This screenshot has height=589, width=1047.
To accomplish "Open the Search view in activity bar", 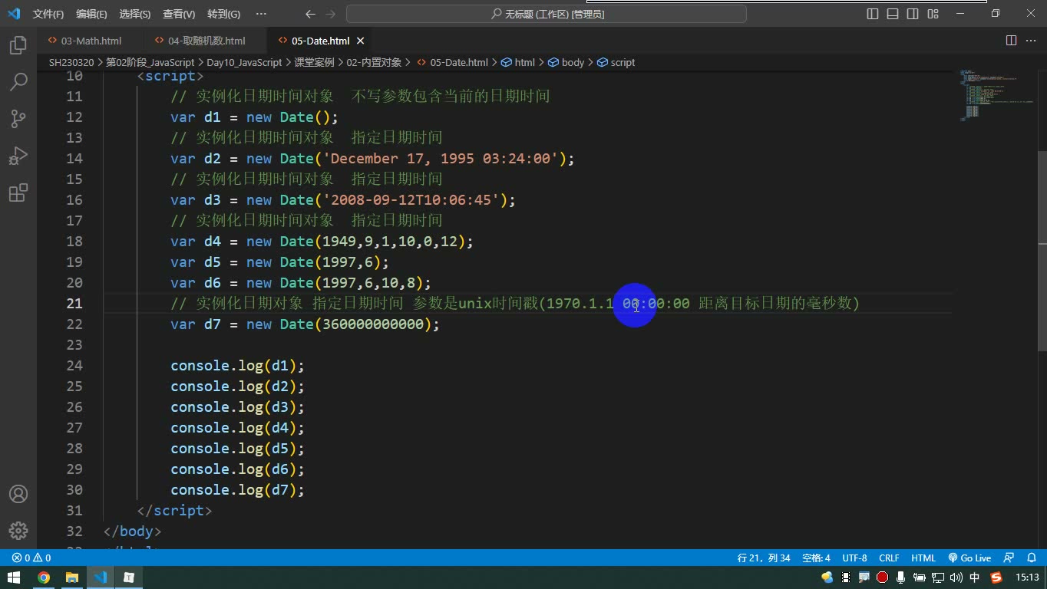I will click(18, 81).
